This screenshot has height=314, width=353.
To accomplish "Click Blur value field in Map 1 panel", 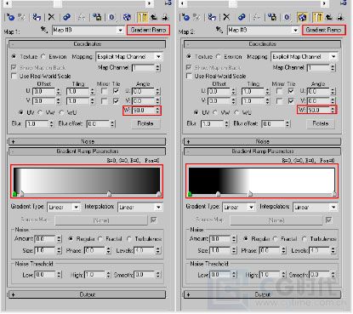I will coord(37,124).
